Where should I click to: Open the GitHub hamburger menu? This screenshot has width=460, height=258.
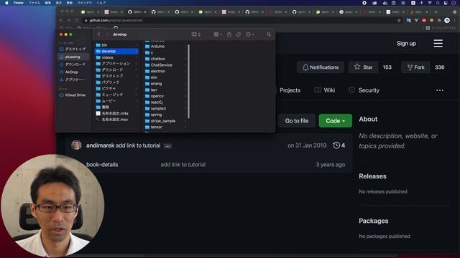[438, 43]
